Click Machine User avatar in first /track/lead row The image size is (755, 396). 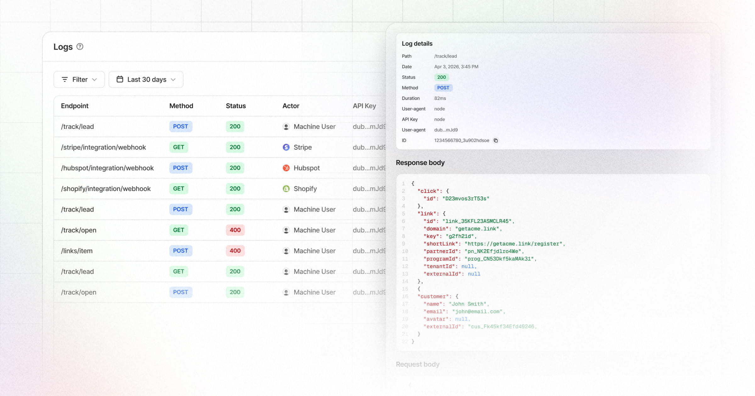(286, 127)
